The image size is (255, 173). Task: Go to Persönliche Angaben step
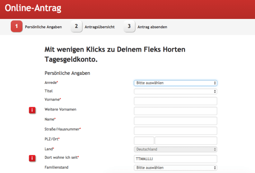click(x=43, y=27)
